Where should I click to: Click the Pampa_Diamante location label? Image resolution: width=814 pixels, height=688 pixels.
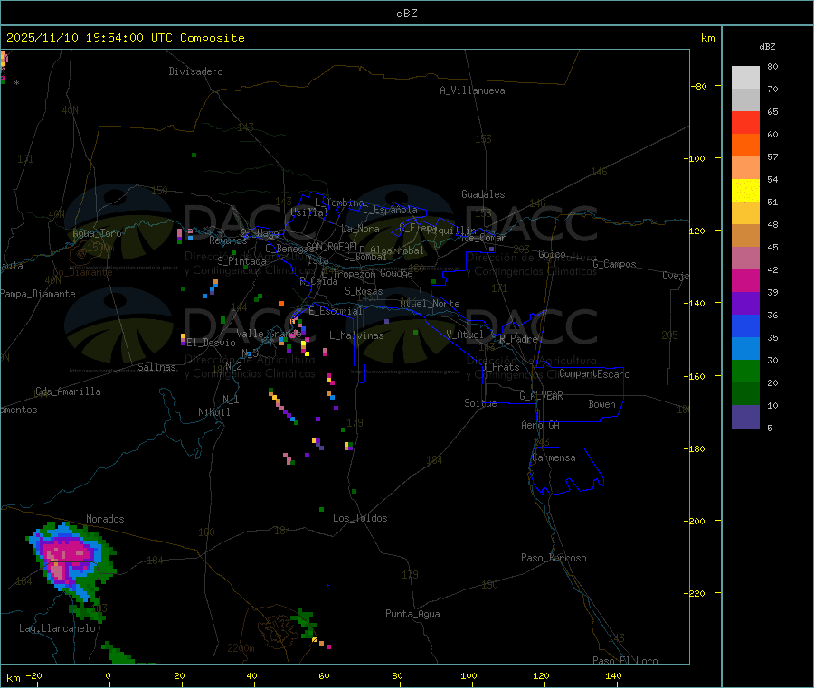pyautogui.click(x=37, y=294)
